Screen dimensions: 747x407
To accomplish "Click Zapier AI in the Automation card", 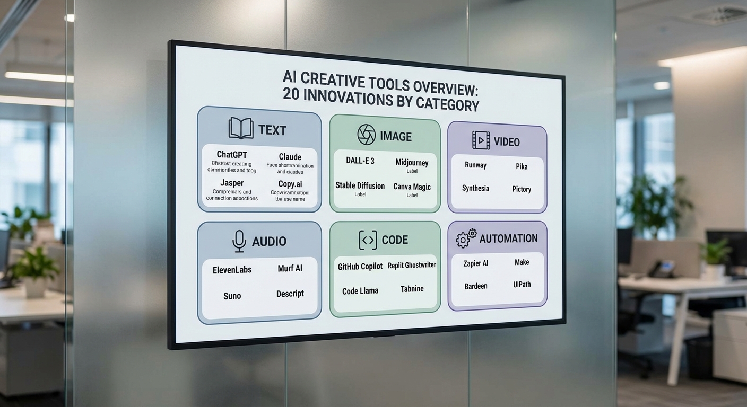I will (x=476, y=263).
